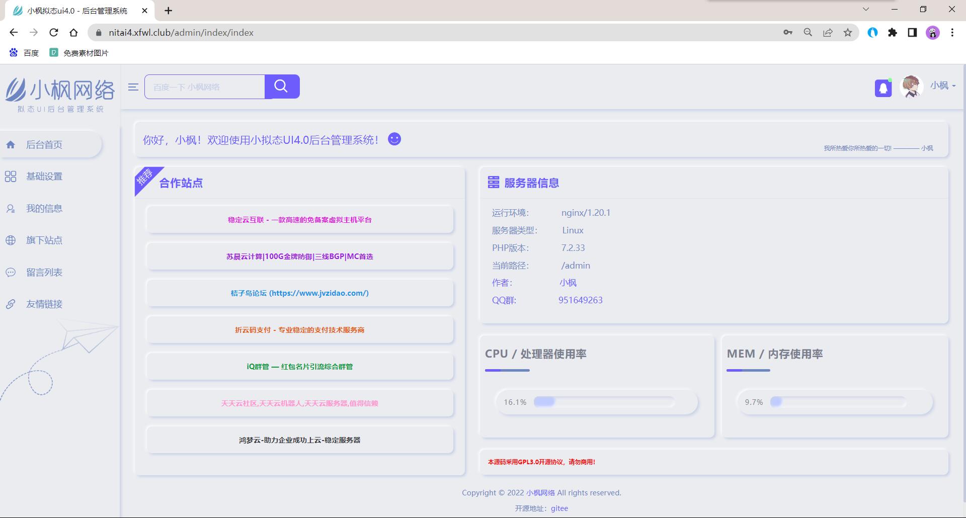Open the browser customize menu via three dots

click(x=951, y=33)
